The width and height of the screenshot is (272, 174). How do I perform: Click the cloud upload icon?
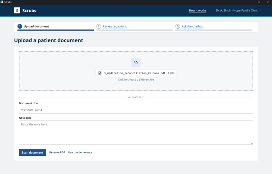point(136,62)
